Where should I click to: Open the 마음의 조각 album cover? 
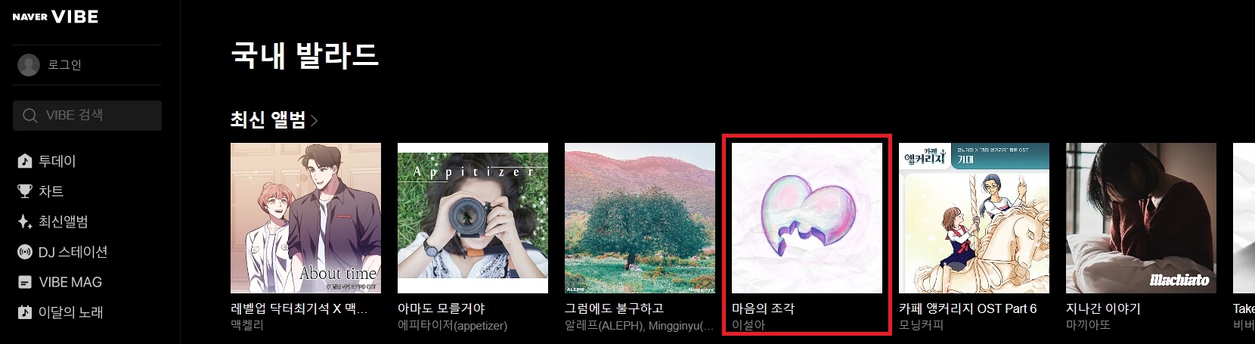pos(807,218)
